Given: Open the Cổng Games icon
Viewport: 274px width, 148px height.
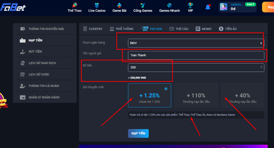Looking at the screenshot, I should point(143,5).
